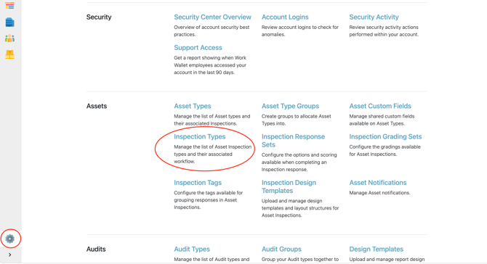This screenshot has height=264, width=487.
Task: Open Audit Groups
Action: [281, 249]
